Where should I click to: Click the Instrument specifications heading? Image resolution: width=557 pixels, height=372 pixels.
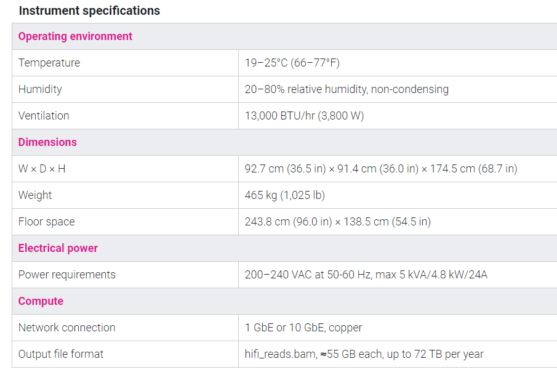89,10
